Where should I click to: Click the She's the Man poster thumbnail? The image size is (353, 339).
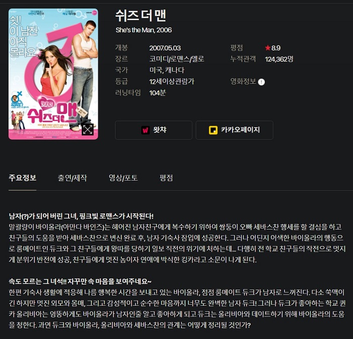point(53,74)
